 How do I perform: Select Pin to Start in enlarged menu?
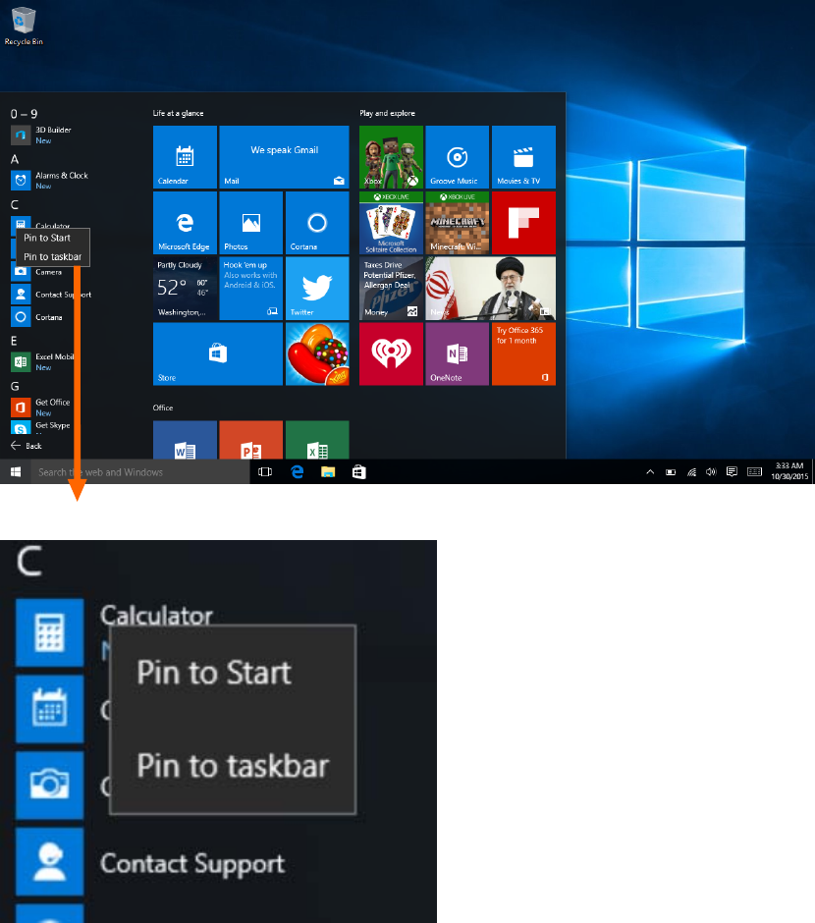point(233,673)
